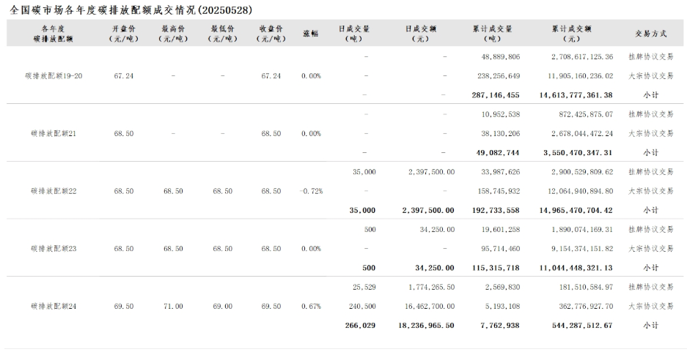Click the -0.72% change value
This screenshot has width=687, height=352.
coord(311,192)
